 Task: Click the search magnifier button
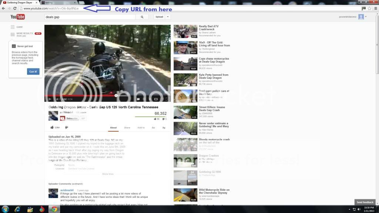point(142,17)
